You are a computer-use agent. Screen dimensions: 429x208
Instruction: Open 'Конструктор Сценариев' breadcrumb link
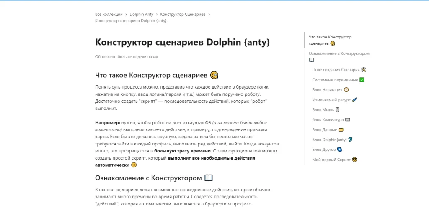(183, 15)
